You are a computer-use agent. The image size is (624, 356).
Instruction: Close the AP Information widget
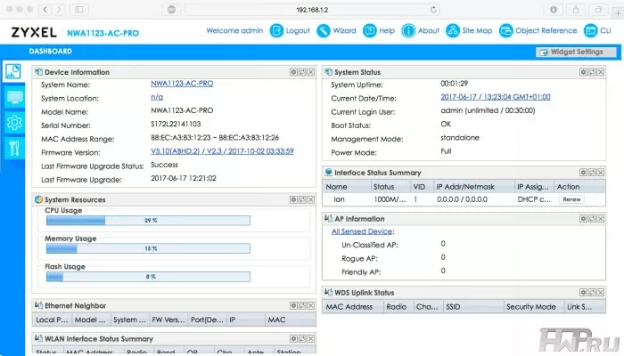point(601,219)
